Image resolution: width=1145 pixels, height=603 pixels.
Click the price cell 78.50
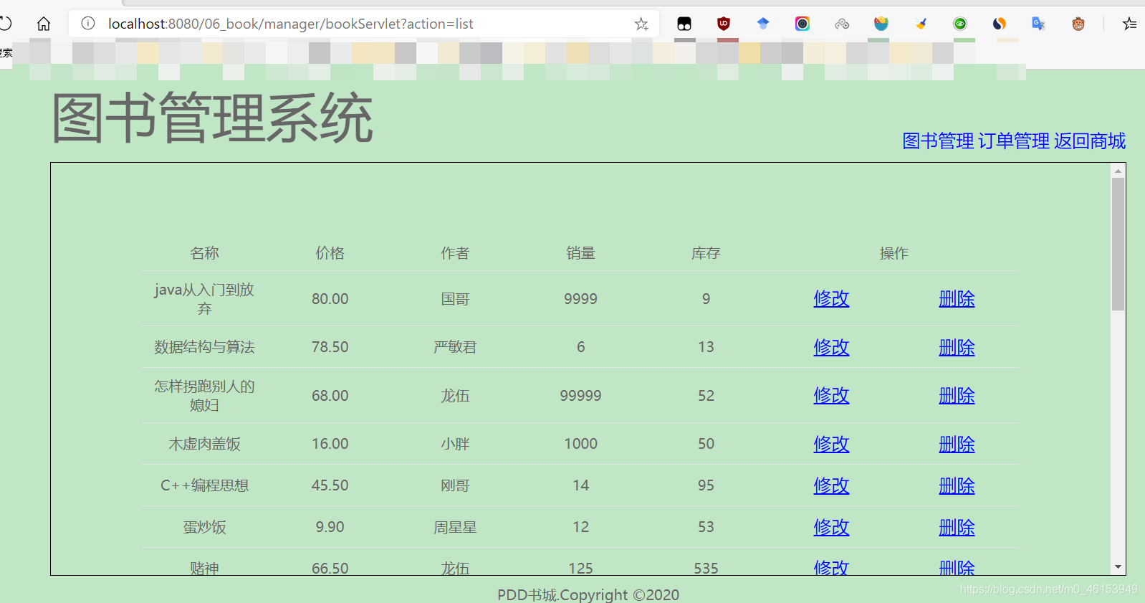point(330,347)
